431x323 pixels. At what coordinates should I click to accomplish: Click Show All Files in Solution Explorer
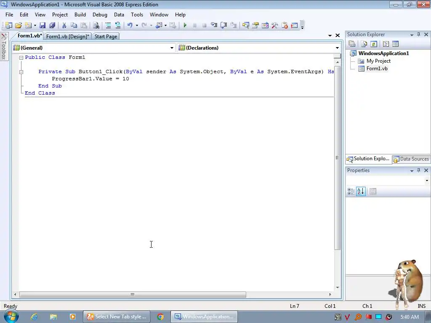[364, 44]
